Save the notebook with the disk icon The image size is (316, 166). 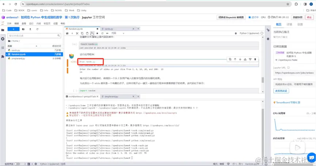point(67,33)
